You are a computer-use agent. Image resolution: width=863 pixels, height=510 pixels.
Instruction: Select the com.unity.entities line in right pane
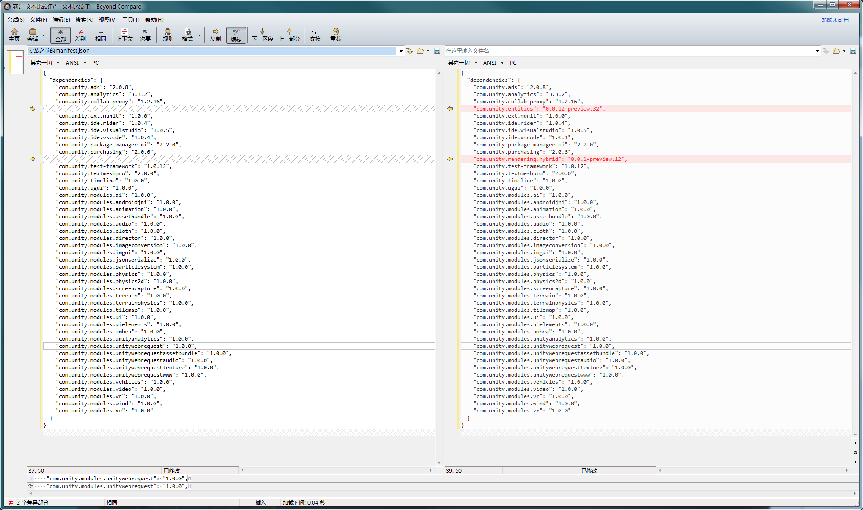point(656,109)
